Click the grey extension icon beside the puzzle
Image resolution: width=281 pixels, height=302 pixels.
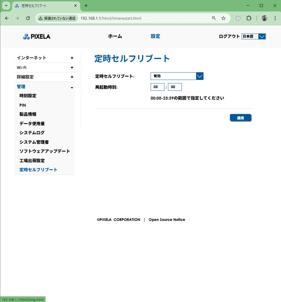238,18
